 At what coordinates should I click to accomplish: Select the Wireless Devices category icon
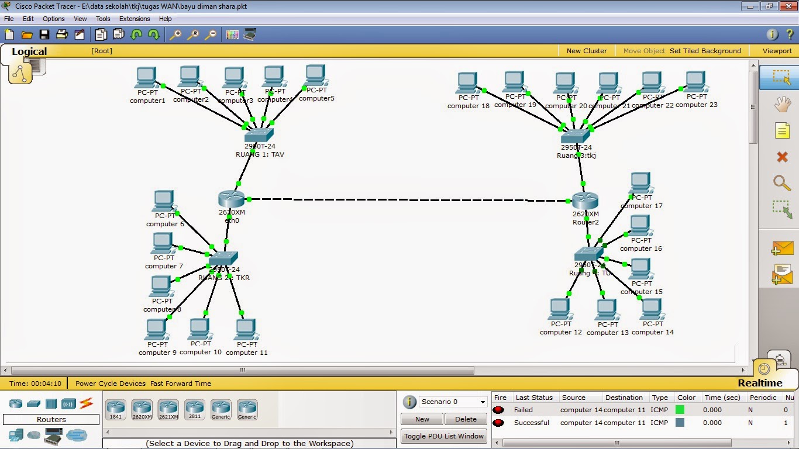coord(68,403)
